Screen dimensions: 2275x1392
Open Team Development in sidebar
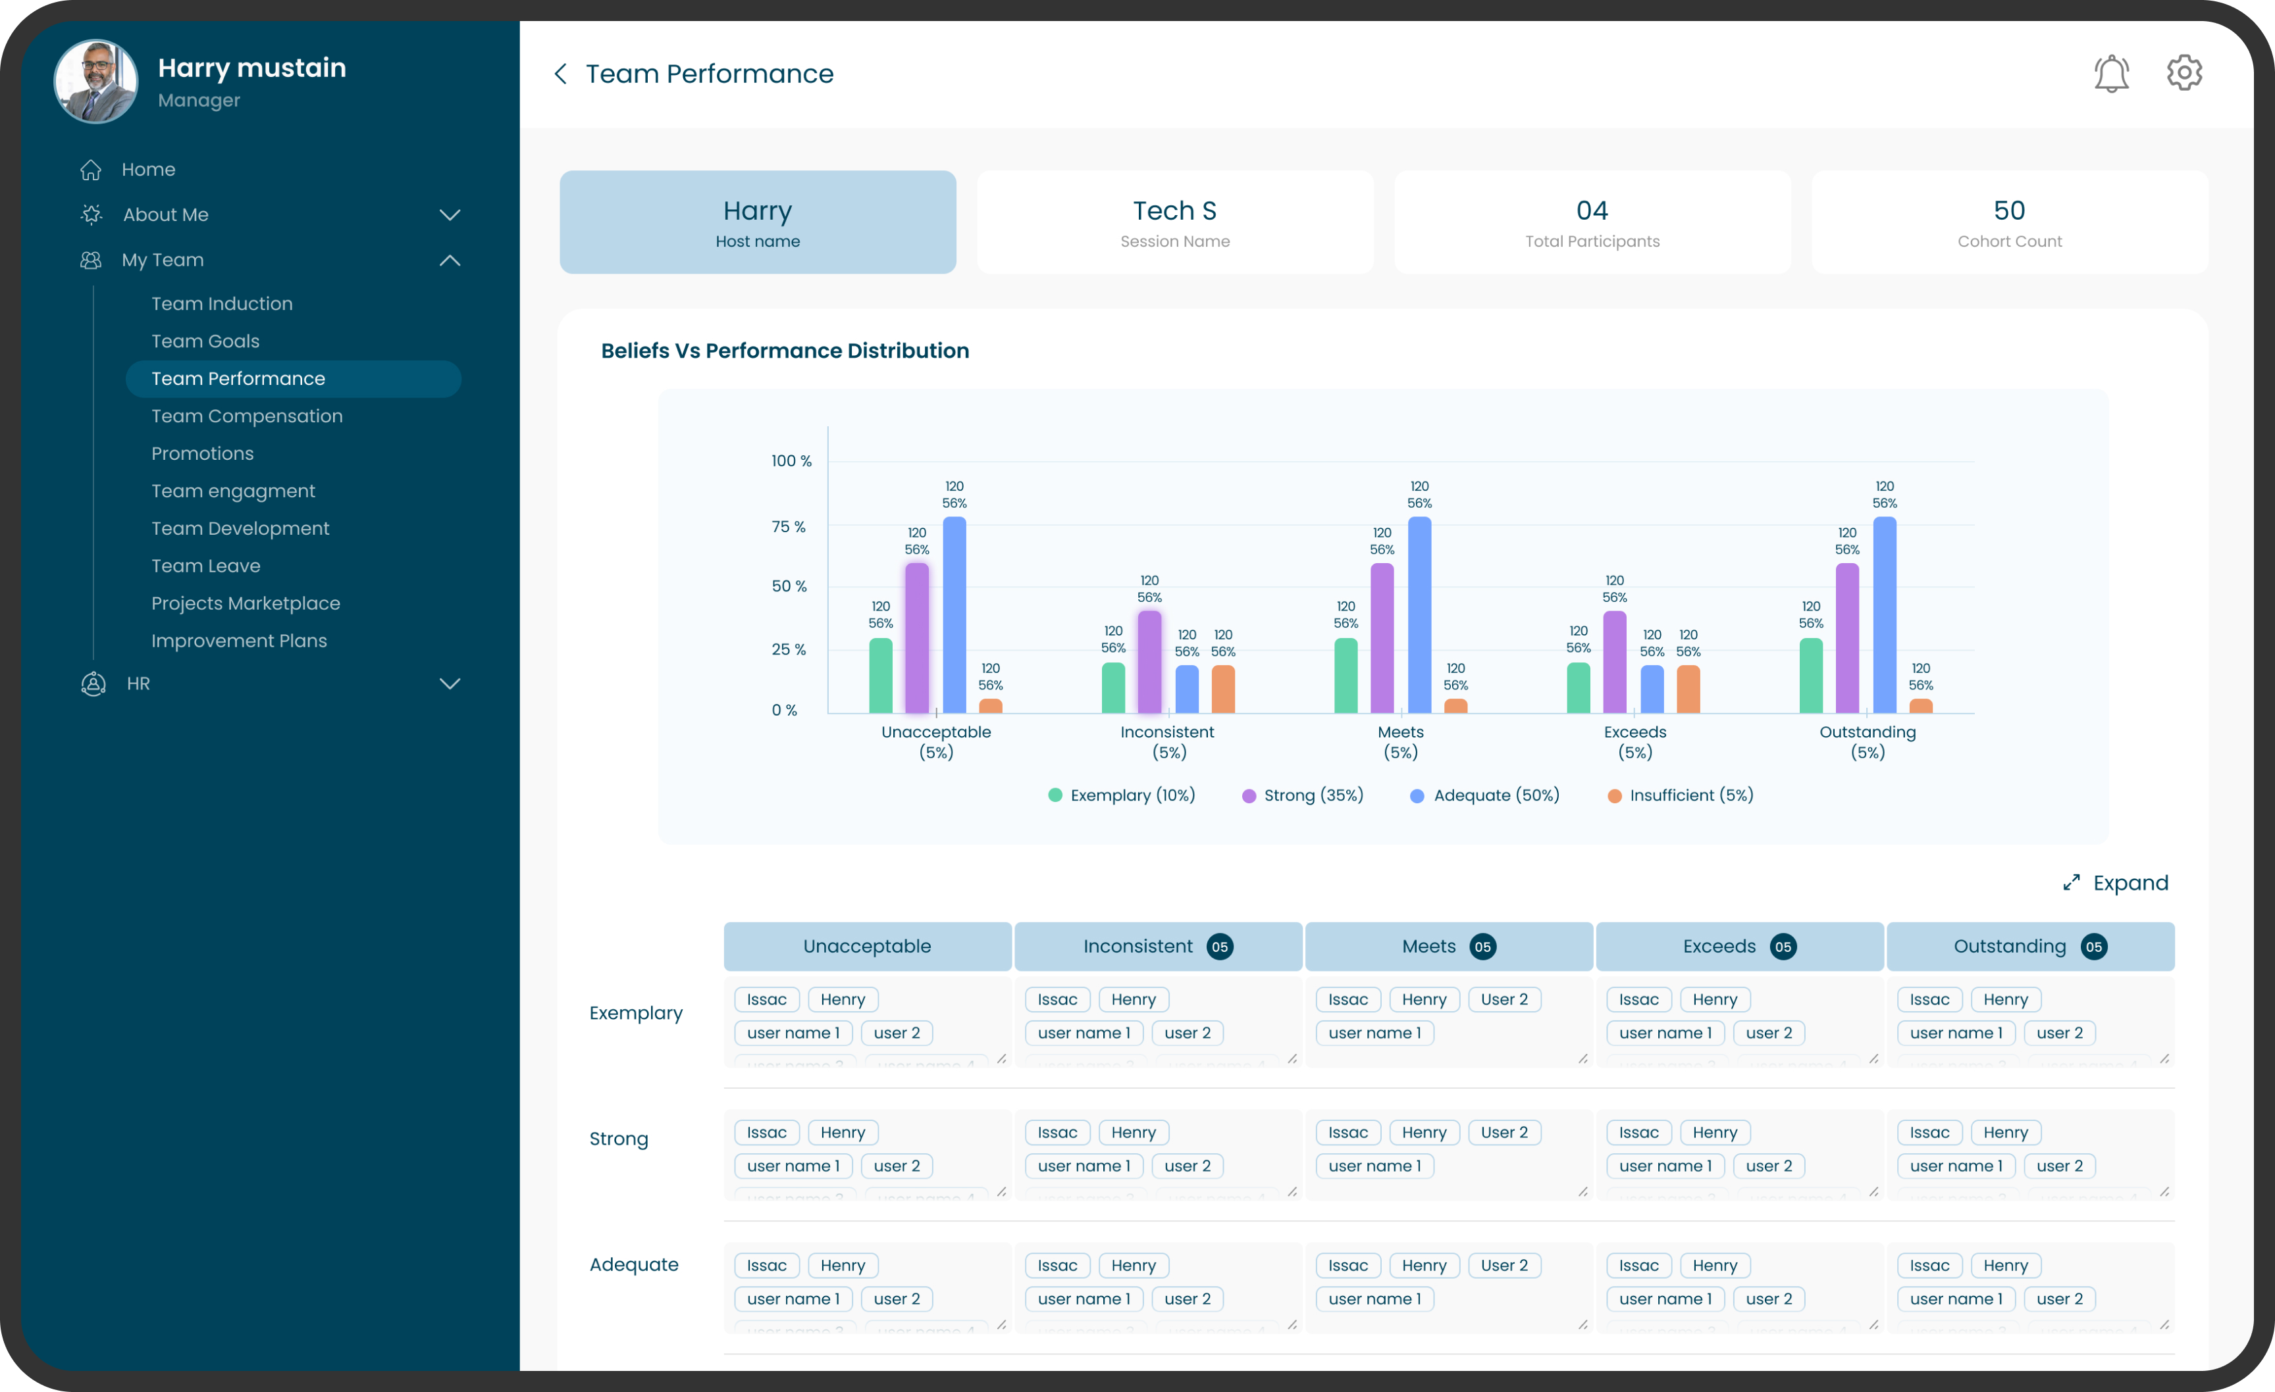240,528
